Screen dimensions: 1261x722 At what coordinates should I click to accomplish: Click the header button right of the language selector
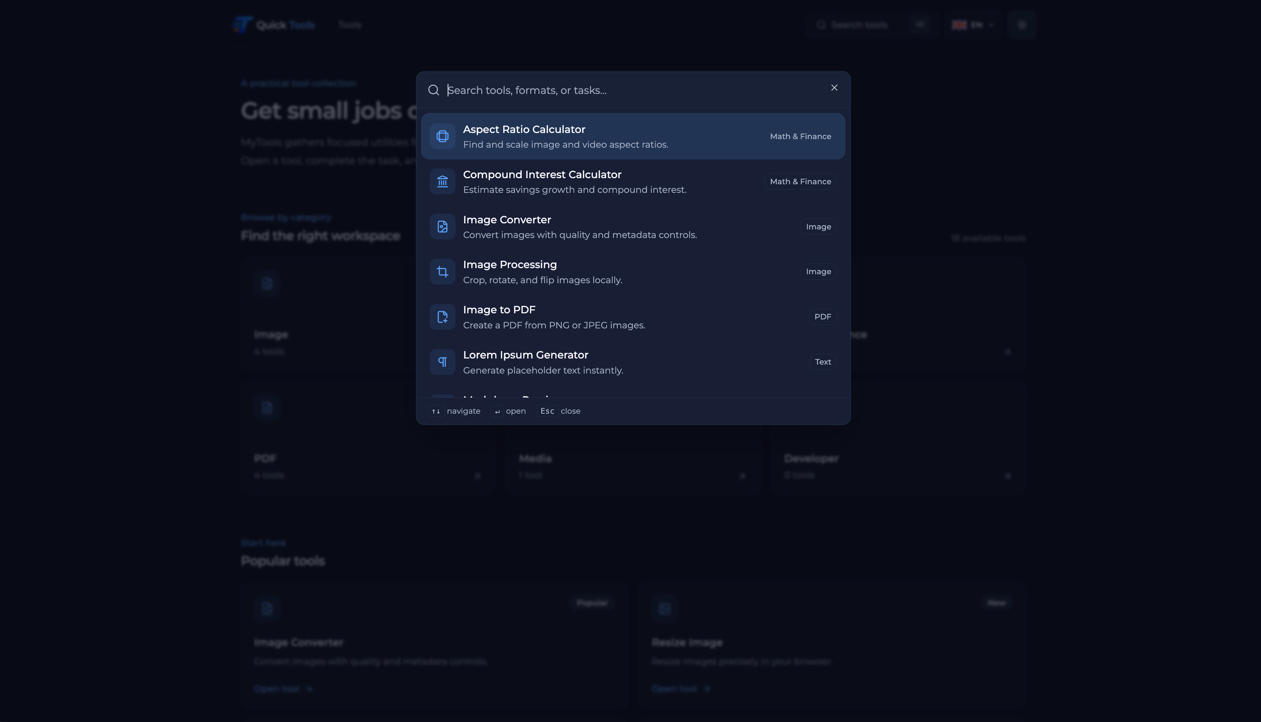click(x=1021, y=25)
